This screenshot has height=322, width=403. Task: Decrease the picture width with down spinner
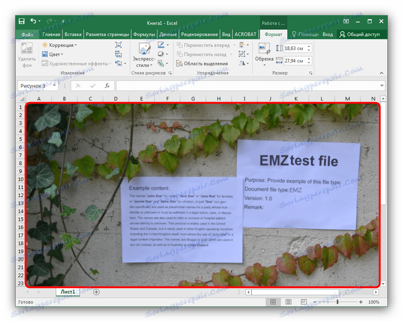click(309, 63)
